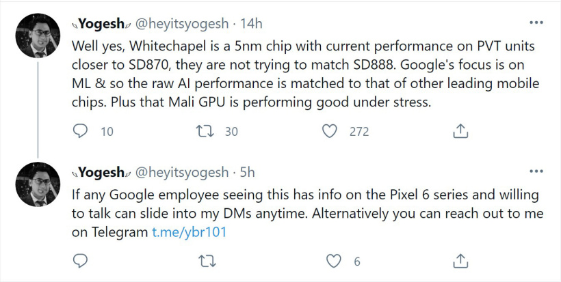Reply to the Pixel 6 DMs tweet
Screen dimensions: 561x282
click(x=80, y=261)
